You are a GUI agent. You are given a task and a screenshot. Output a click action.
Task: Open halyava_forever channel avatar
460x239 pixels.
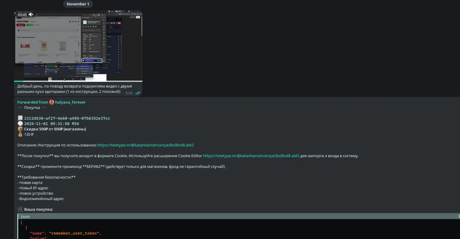[52, 102]
